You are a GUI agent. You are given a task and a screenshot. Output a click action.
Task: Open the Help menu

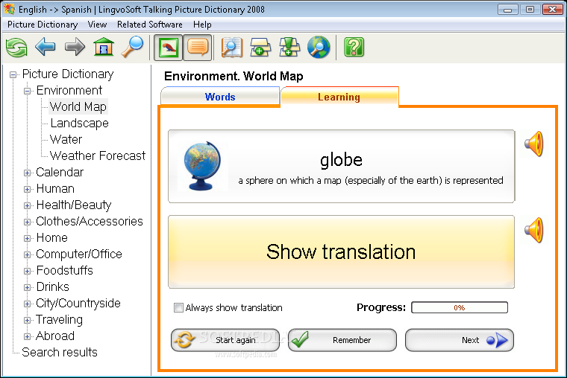(202, 25)
